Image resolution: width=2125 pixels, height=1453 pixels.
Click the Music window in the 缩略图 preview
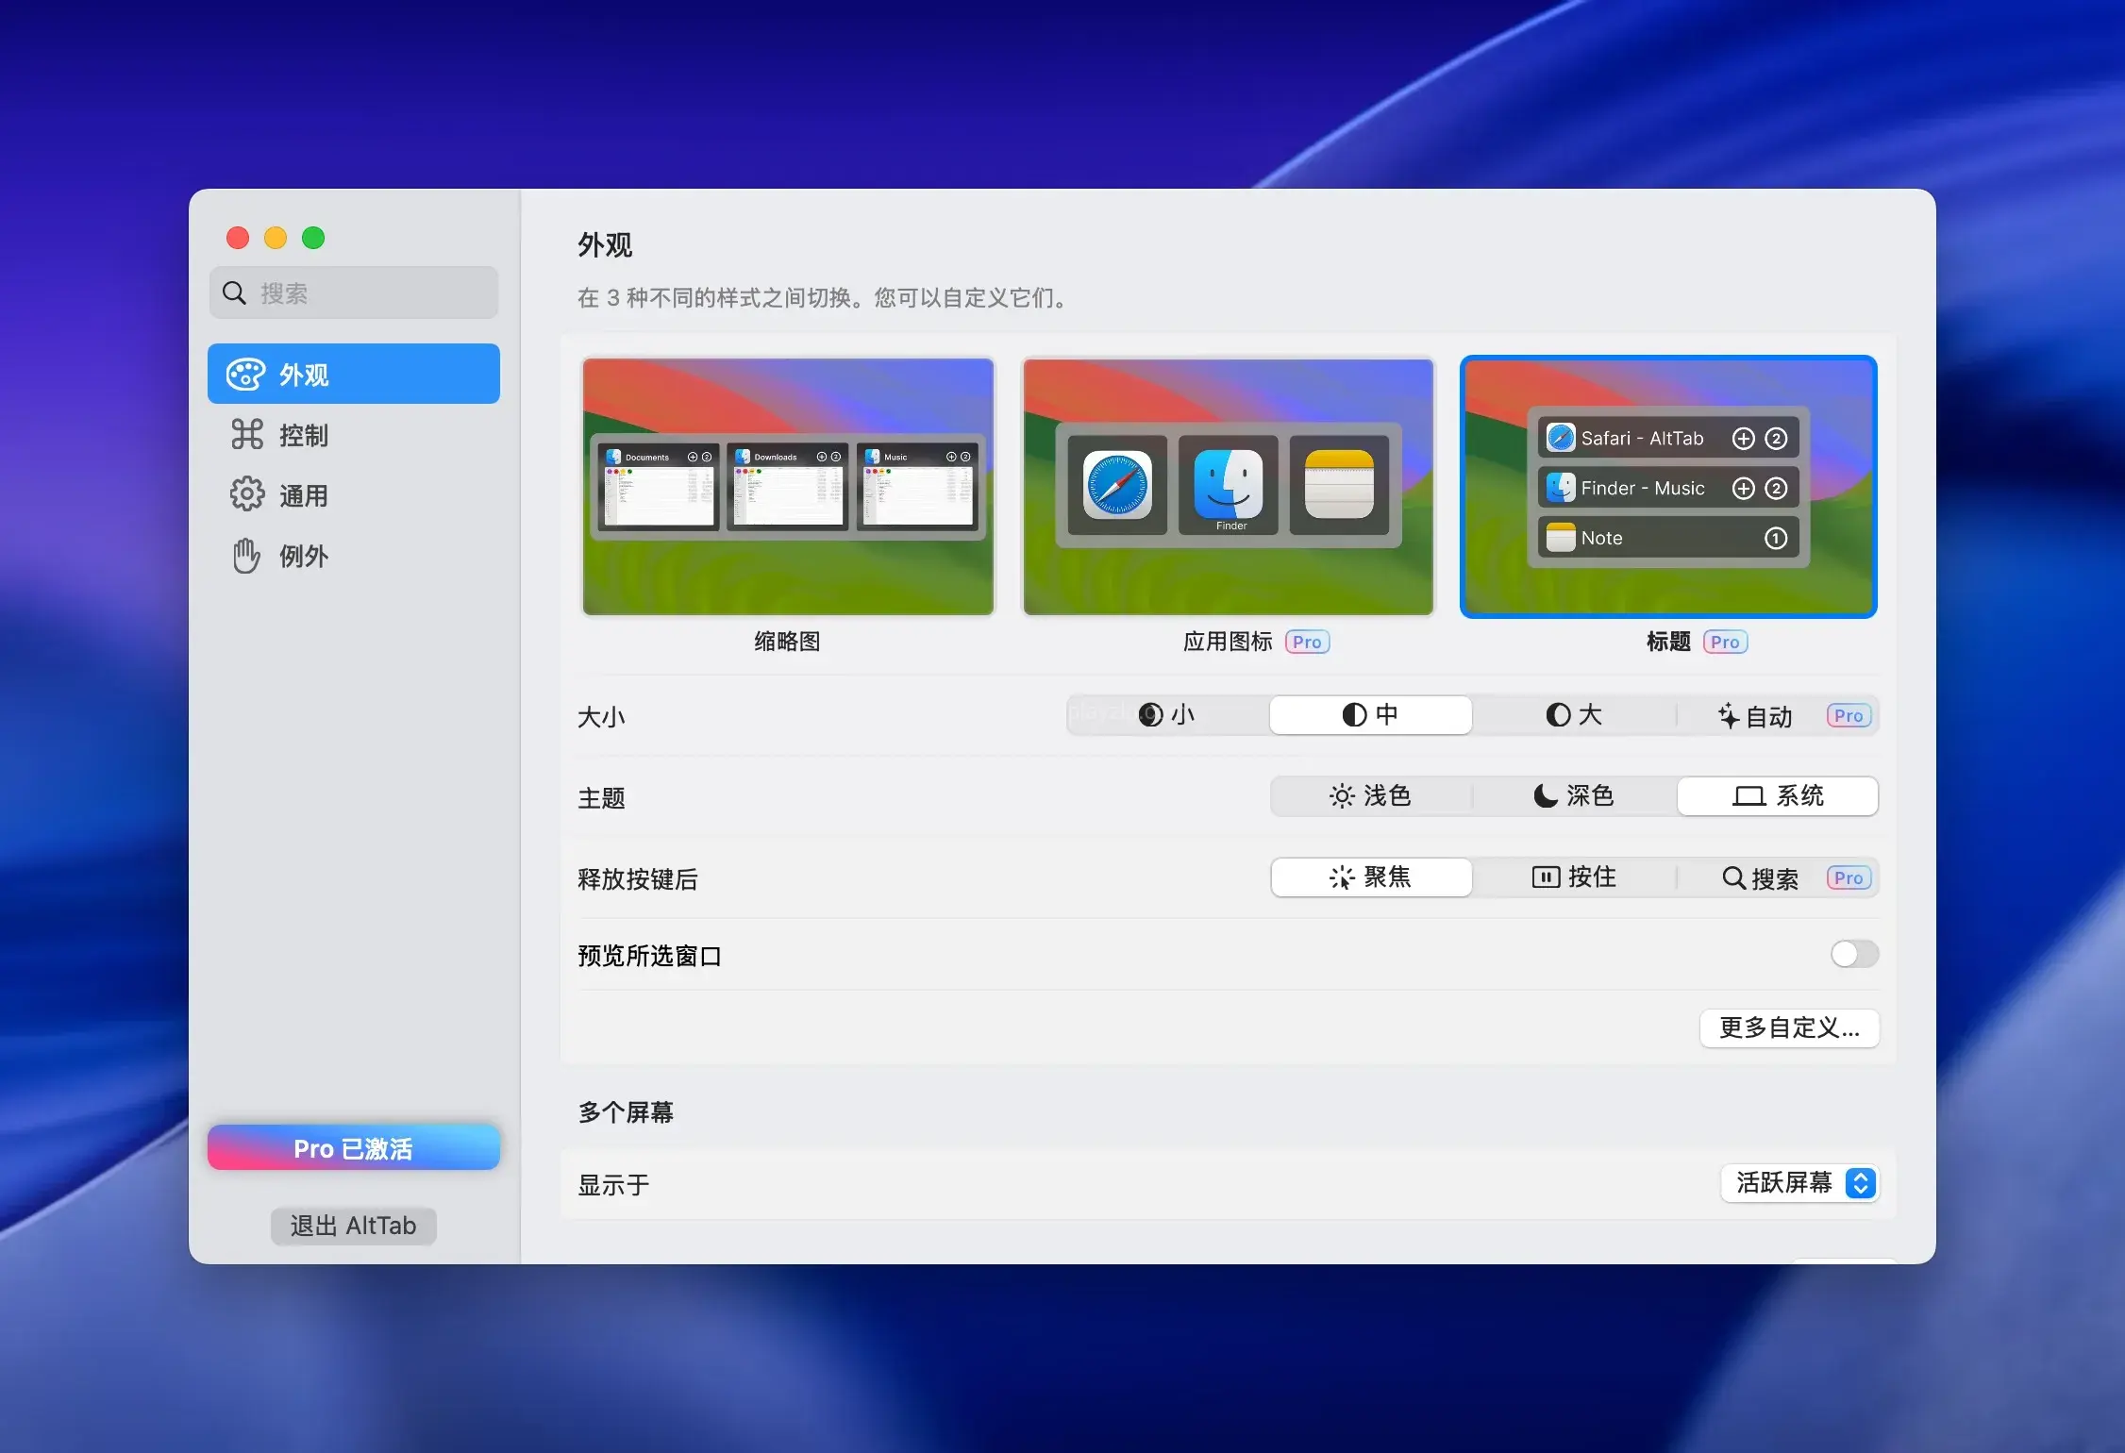click(x=917, y=488)
